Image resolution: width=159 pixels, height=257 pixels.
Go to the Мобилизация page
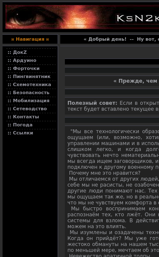[x=31, y=101]
